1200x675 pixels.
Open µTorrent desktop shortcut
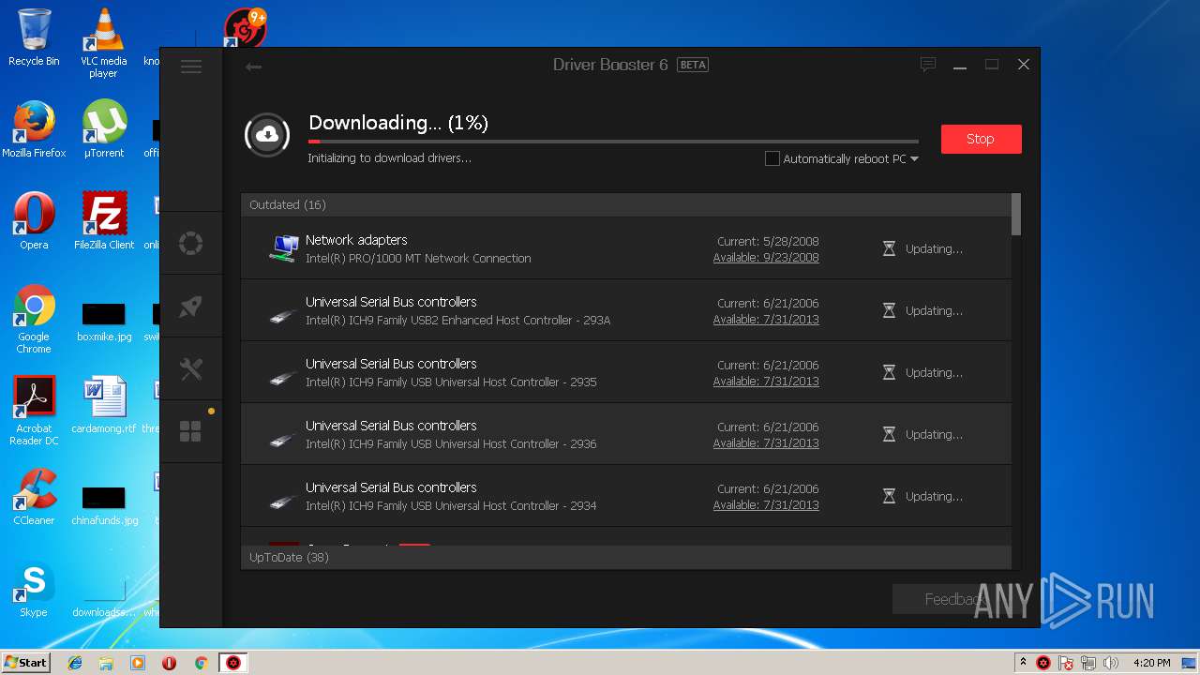pos(103,129)
